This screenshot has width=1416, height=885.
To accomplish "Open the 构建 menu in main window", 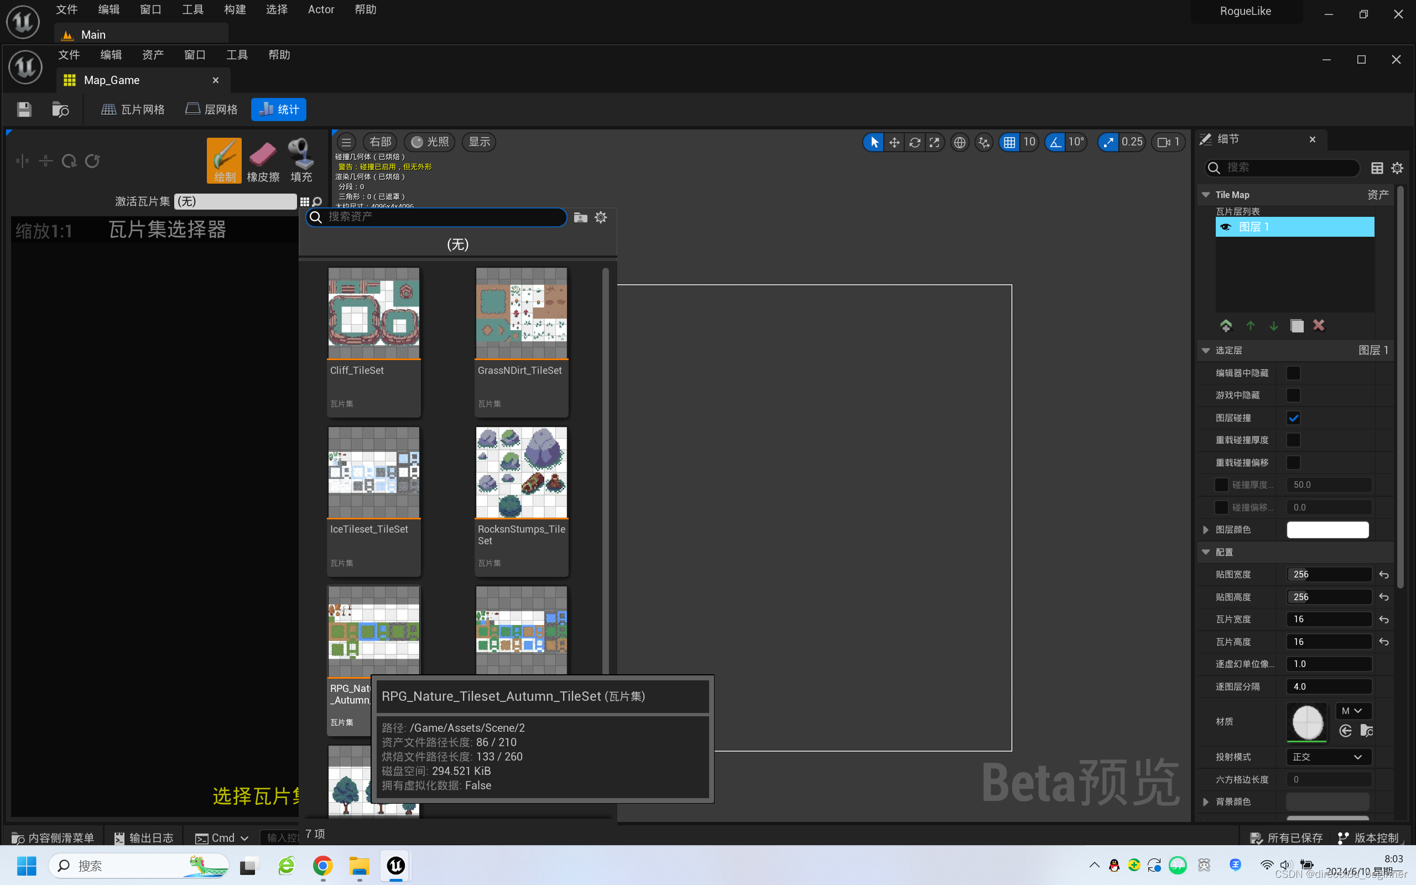I will coord(235,9).
